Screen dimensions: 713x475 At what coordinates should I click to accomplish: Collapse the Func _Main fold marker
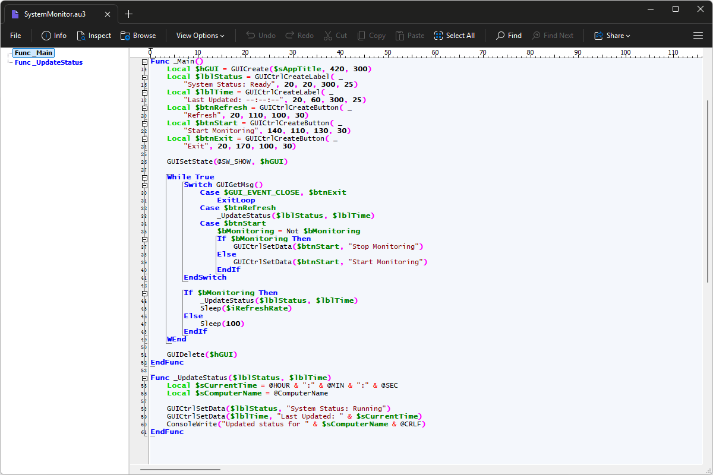click(144, 61)
